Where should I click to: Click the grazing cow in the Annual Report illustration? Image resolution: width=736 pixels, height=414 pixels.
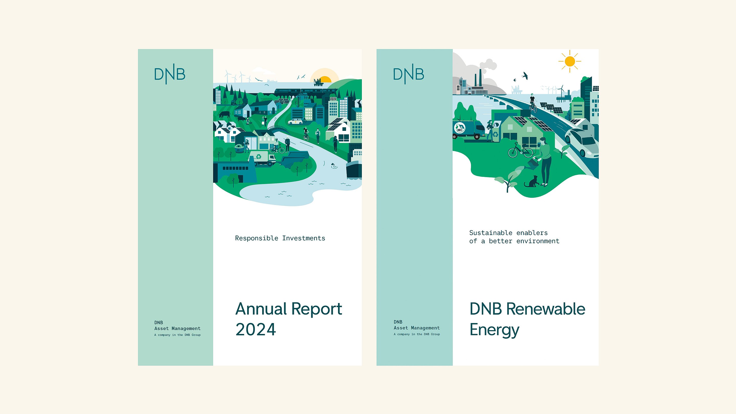225,114
